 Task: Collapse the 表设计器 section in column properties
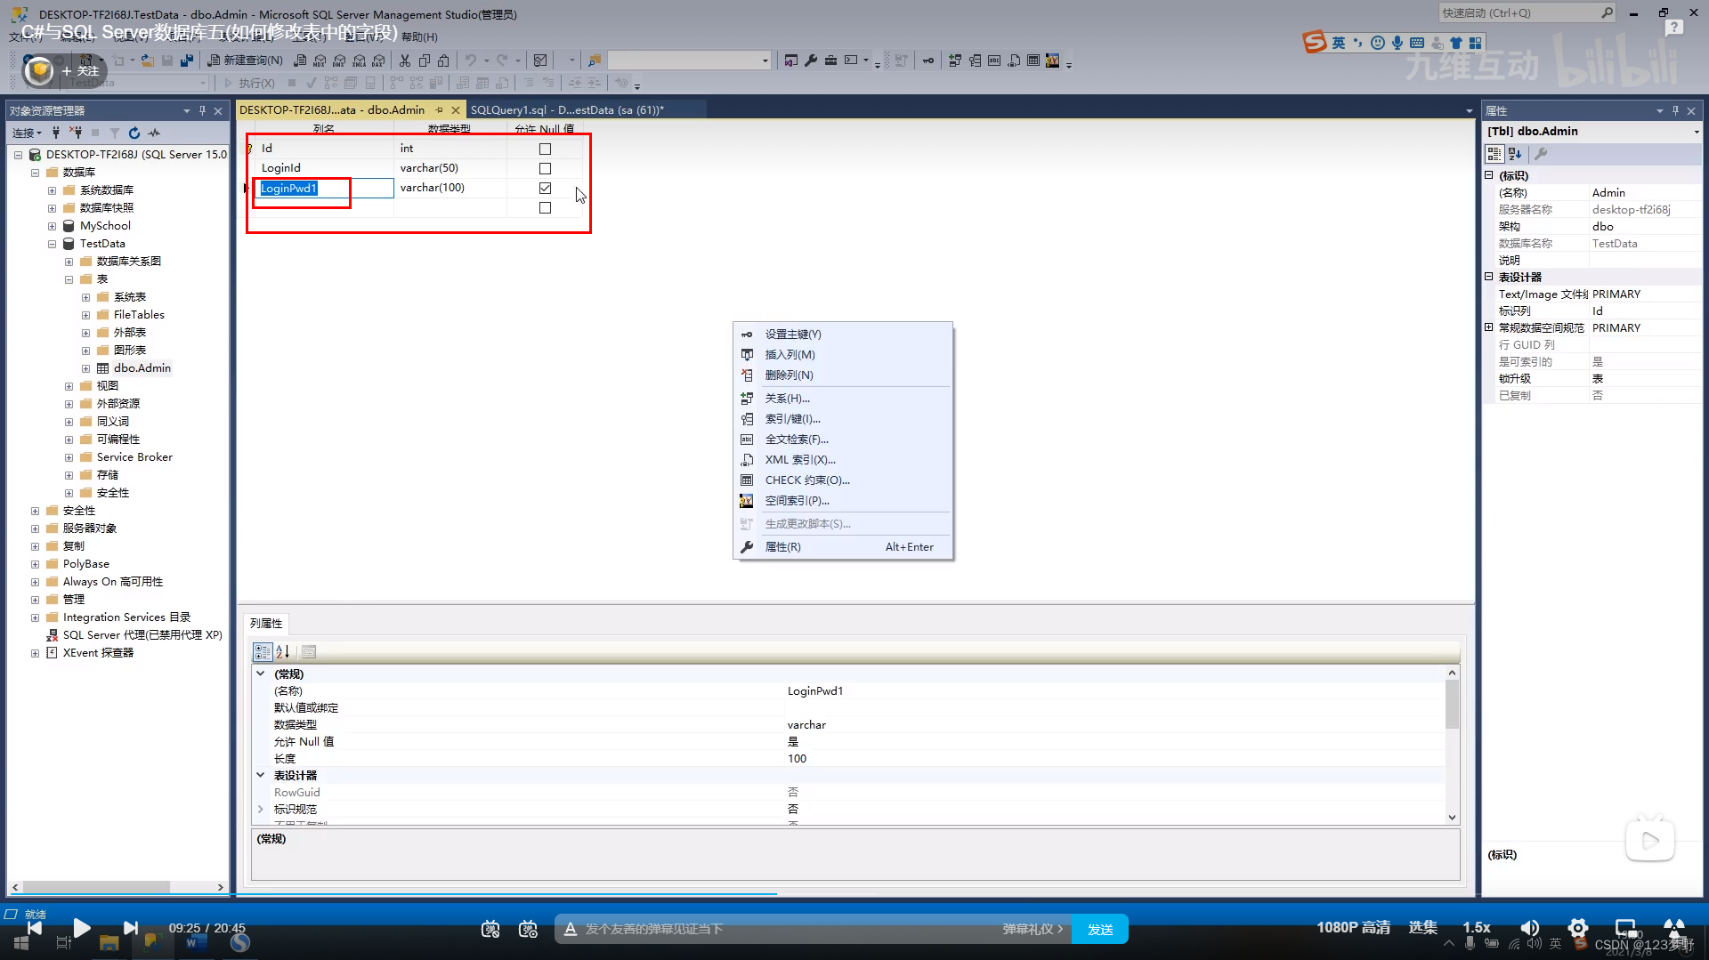pos(261,775)
